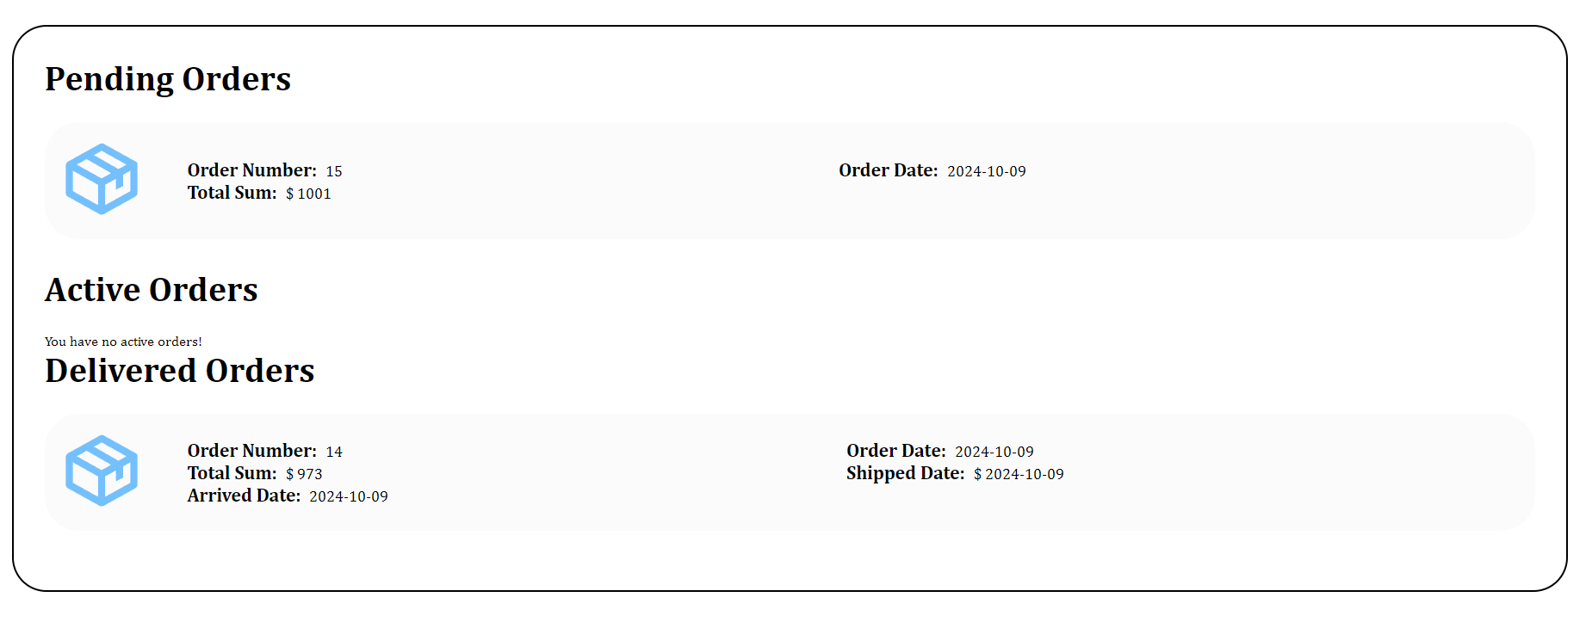The width and height of the screenshot is (1592, 622).
Task: Click the Order Number label for order 15
Action: coord(251,170)
